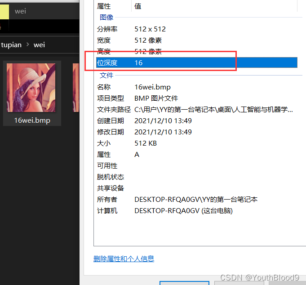Screen dimensions: 306x285
Task: Select the 创建日期 2021/12/10 13:49 row
Action: click(197, 121)
